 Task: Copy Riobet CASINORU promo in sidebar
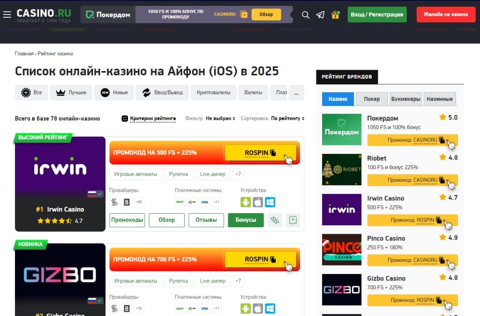412,180
